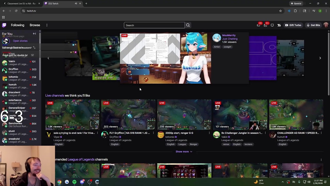
Task: Open the Whispers chat bubble icon
Action: click(x=272, y=25)
